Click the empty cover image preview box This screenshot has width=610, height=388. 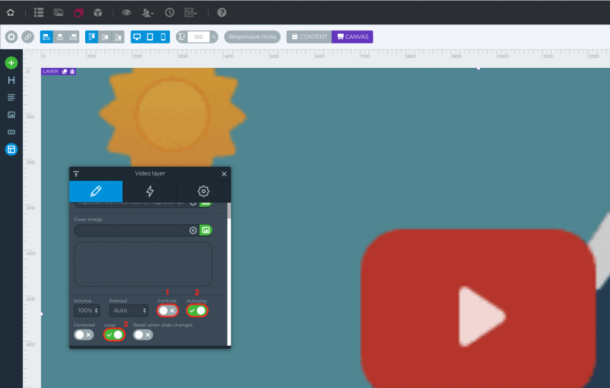coord(143,264)
